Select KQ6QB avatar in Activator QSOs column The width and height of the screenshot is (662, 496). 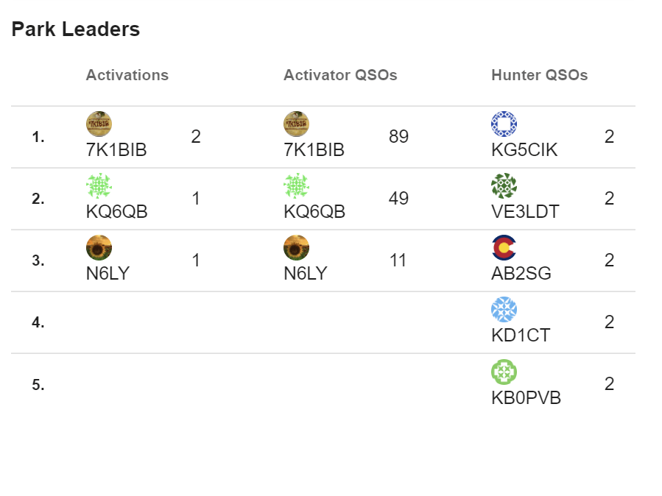click(x=296, y=185)
